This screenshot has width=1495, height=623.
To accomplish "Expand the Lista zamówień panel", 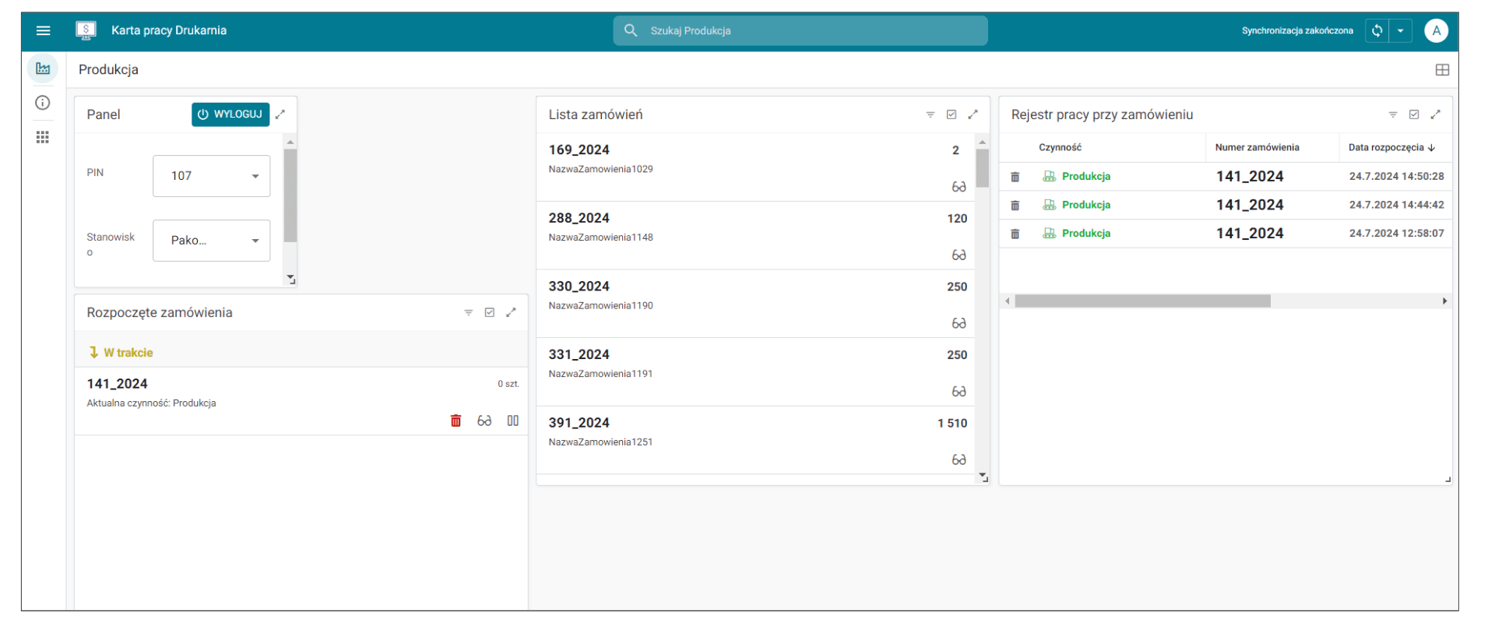I will [973, 114].
